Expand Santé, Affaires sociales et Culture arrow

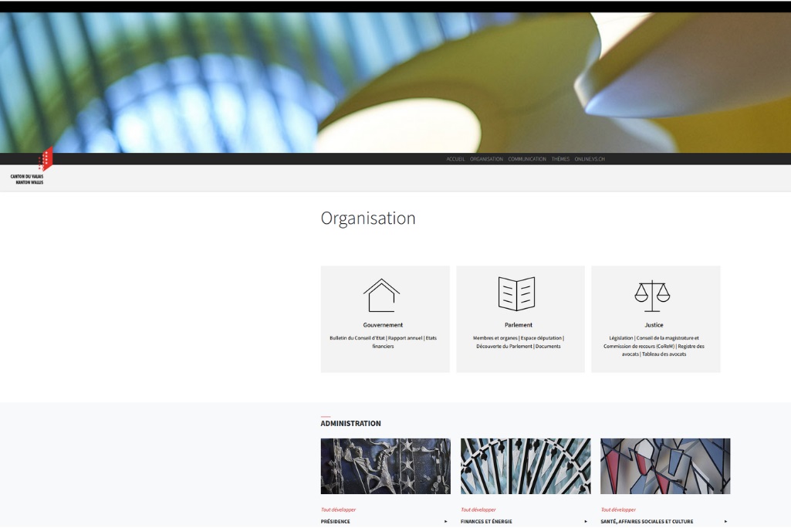coord(725,522)
